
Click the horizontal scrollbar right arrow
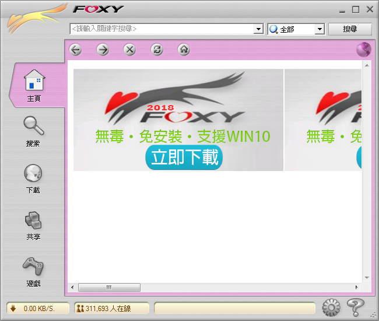pyautogui.click(x=356, y=287)
